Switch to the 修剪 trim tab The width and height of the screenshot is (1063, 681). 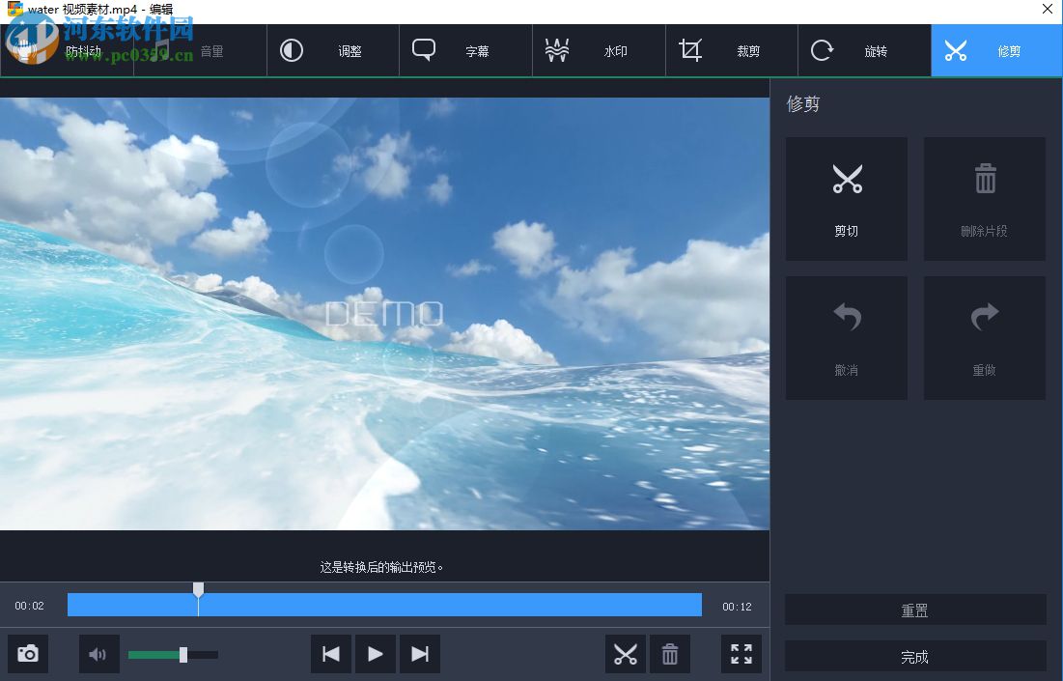[x=995, y=50]
